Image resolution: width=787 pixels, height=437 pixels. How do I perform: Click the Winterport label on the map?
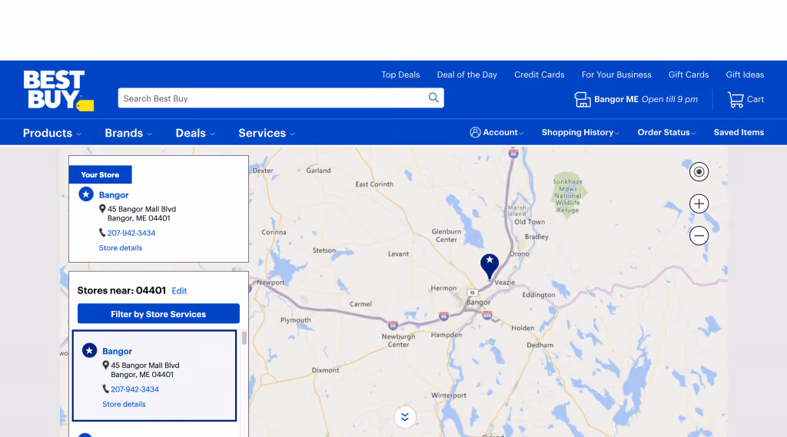point(449,396)
